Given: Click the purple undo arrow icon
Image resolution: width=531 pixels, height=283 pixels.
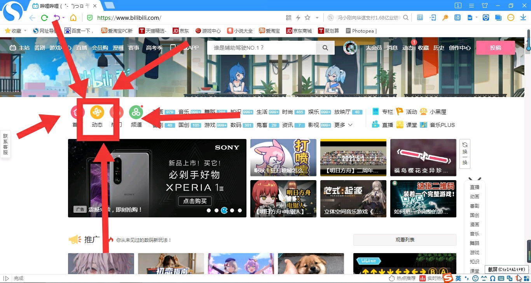Looking at the screenshot, I should point(57,18).
